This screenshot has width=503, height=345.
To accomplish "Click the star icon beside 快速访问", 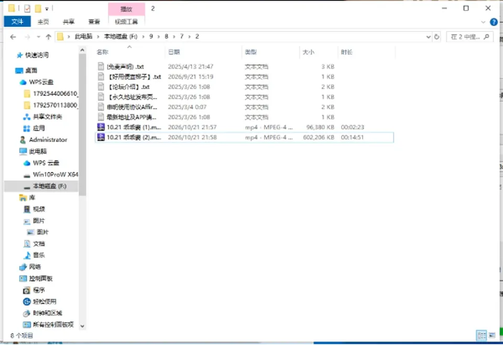I will pyautogui.click(x=19, y=55).
